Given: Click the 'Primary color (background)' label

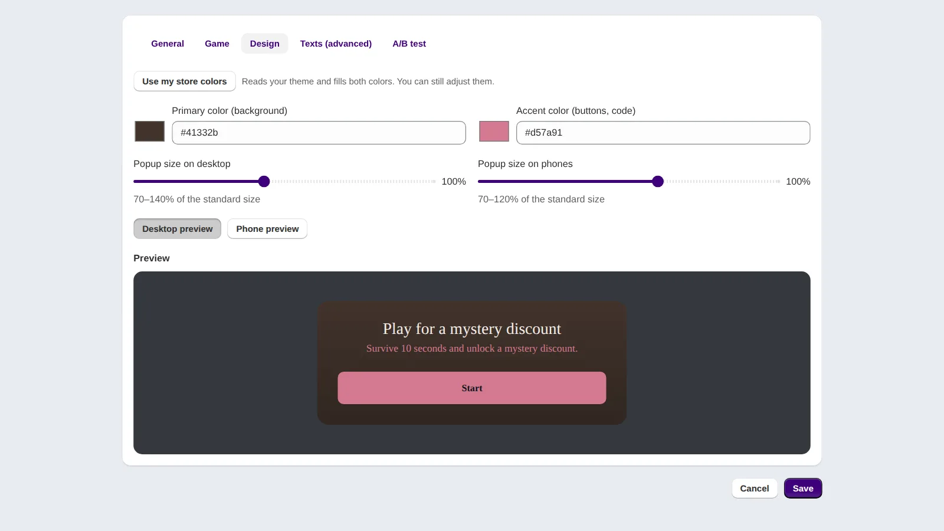Looking at the screenshot, I should 230,111.
